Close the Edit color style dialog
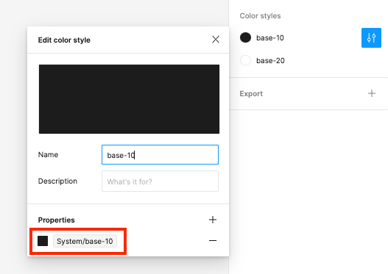 pyautogui.click(x=216, y=39)
